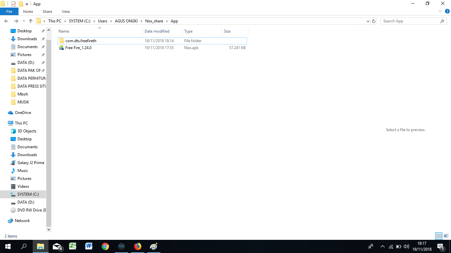Customize Quick Access Toolbar dropdown

pyautogui.click(x=27, y=4)
